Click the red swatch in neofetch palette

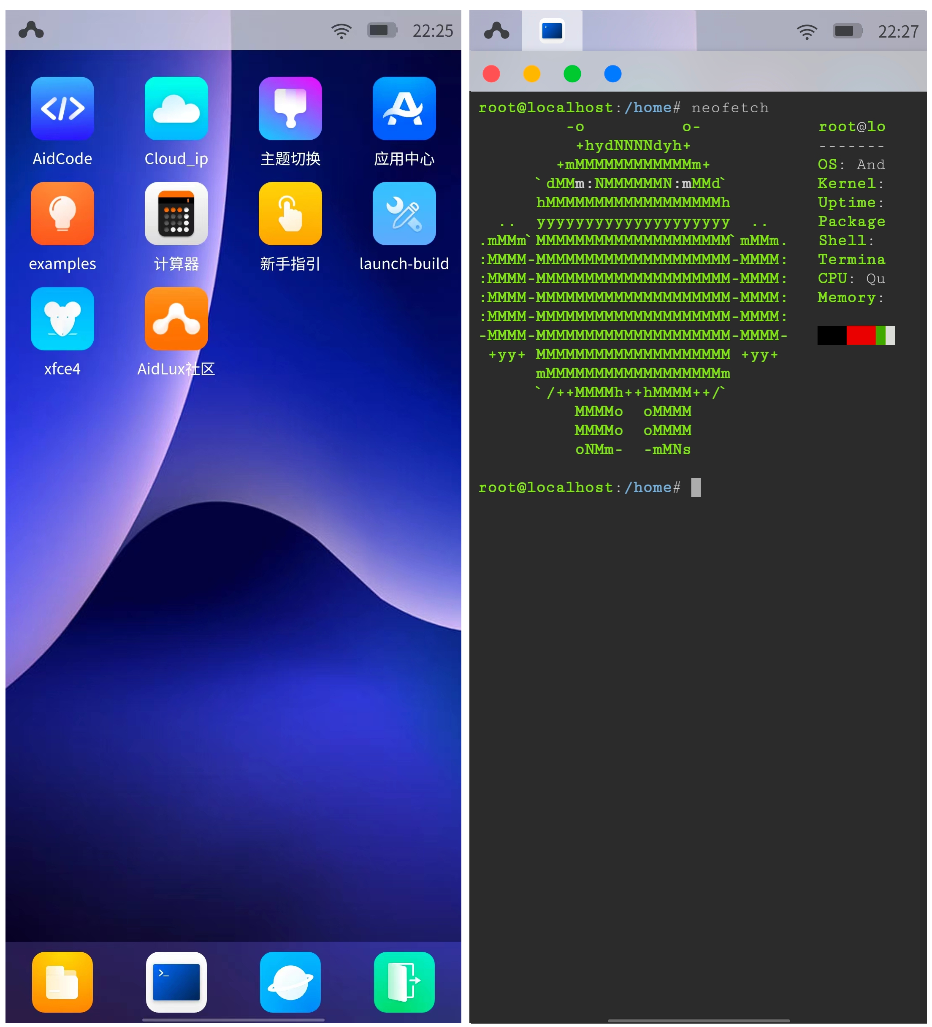click(x=860, y=335)
